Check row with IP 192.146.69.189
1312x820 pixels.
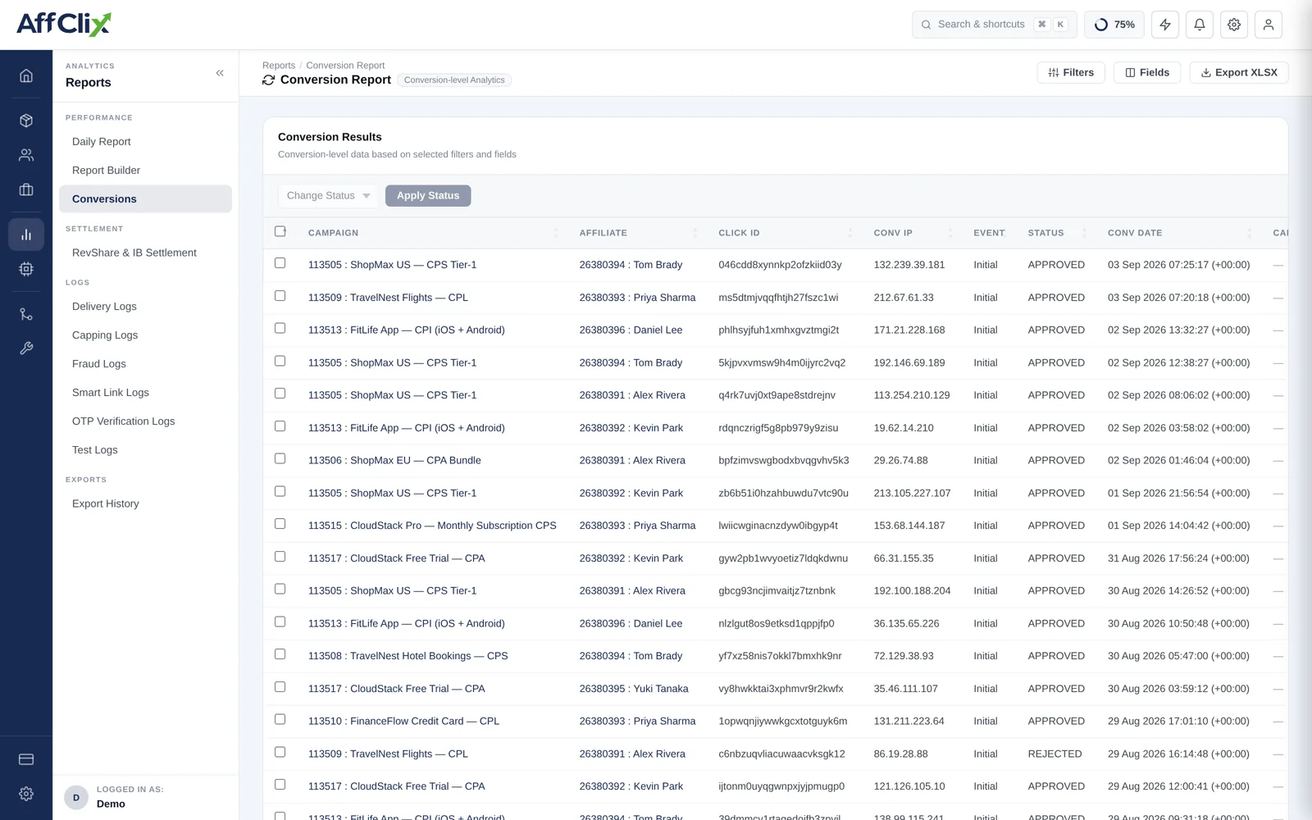pos(280,361)
